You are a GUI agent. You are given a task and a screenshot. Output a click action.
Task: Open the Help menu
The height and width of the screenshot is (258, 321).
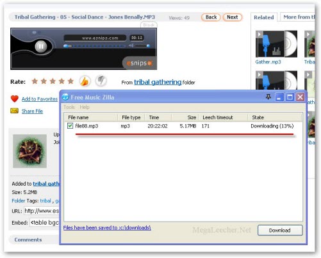click(x=85, y=107)
